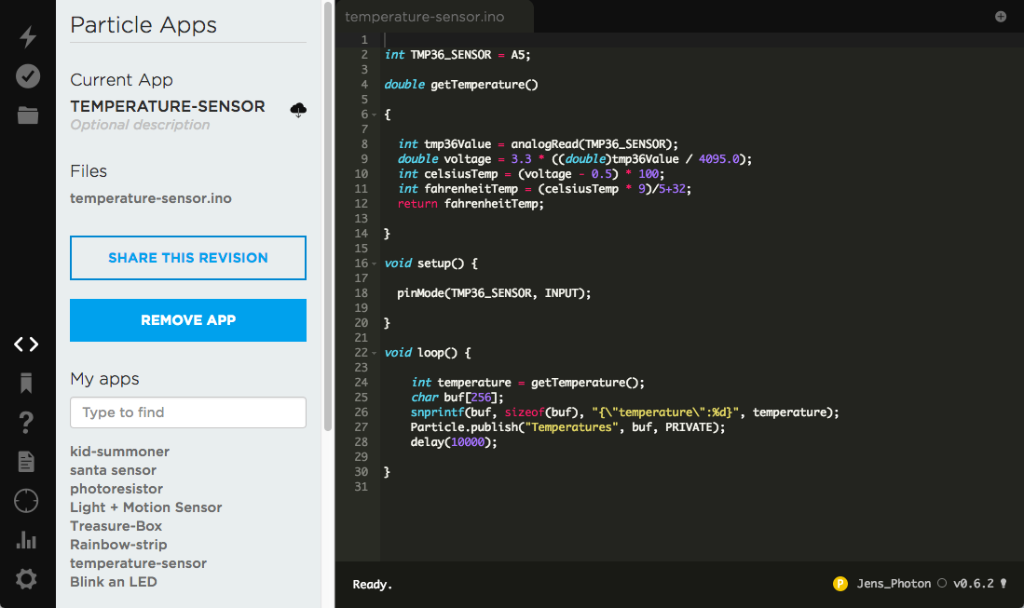The height and width of the screenshot is (608, 1024).
Task: Click the TEMPERATURE-SENSOR app title
Action: tap(167, 106)
